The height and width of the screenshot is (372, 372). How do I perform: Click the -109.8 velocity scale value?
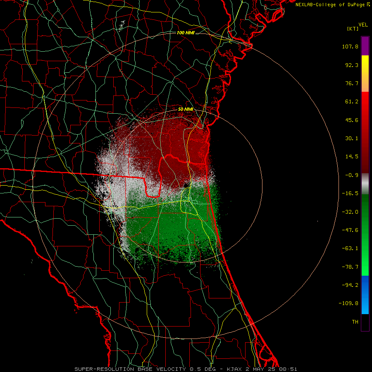click(x=349, y=303)
